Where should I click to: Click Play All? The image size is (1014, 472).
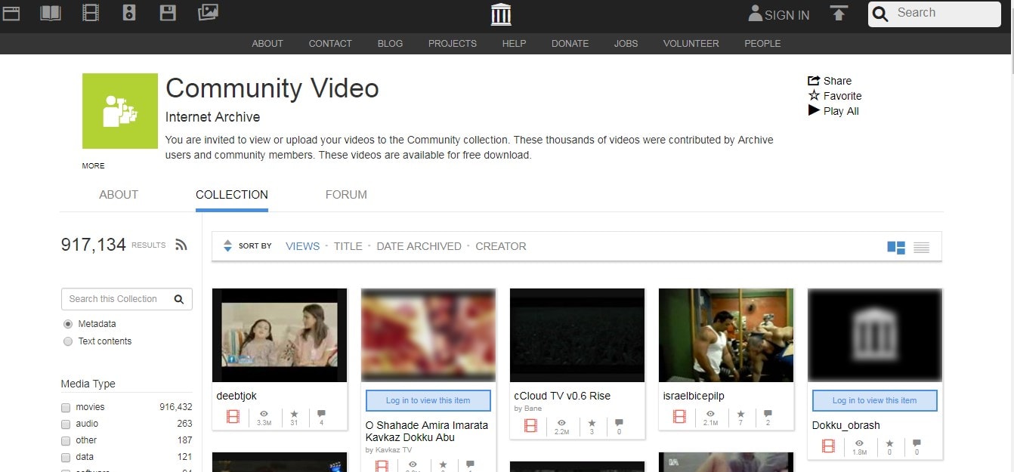(833, 111)
